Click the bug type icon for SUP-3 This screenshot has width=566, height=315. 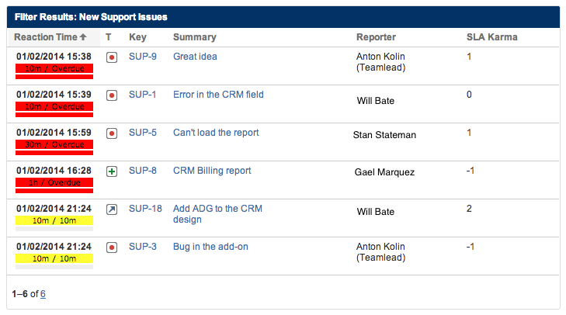click(112, 247)
